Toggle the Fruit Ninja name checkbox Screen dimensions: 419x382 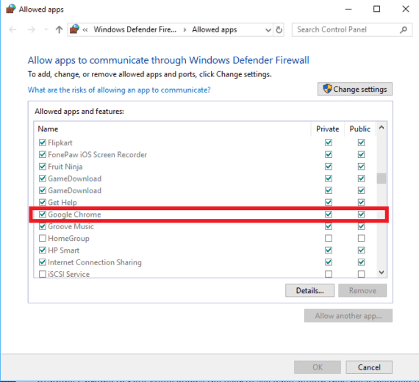point(42,167)
